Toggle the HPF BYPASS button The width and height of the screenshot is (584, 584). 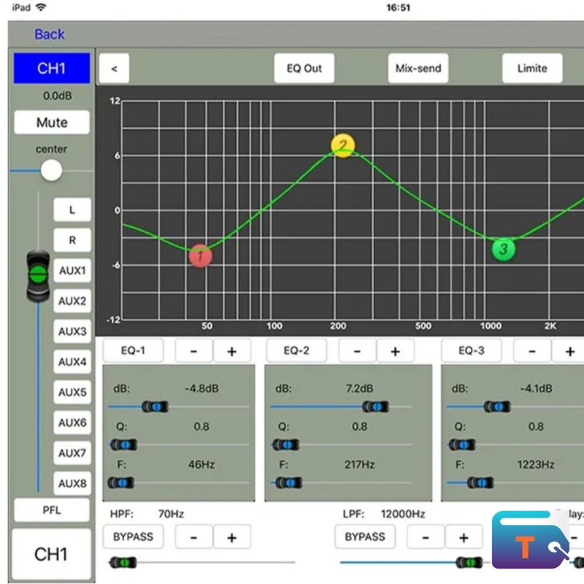tap(133, 537)
